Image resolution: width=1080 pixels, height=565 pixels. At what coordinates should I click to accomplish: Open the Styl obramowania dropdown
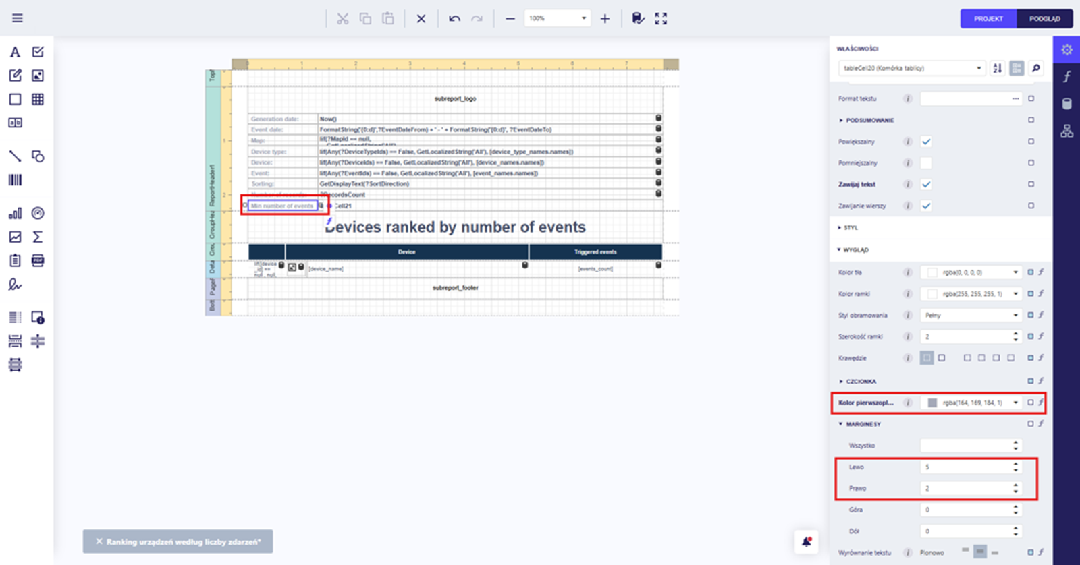[x=970, y=316]
